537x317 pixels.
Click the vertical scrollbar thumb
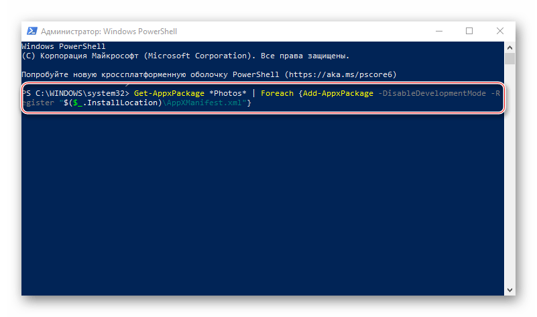click(x=510, y=60)
